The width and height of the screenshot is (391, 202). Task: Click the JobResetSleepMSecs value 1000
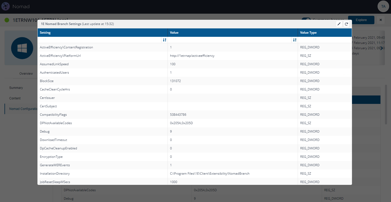[173, 182]
